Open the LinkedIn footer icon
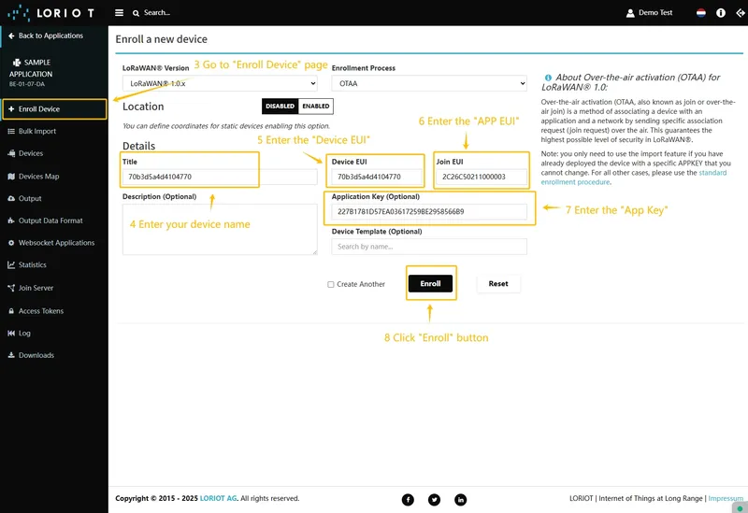Image resolution: width=748 pixels, height=513 pixels. coord(460,500)
